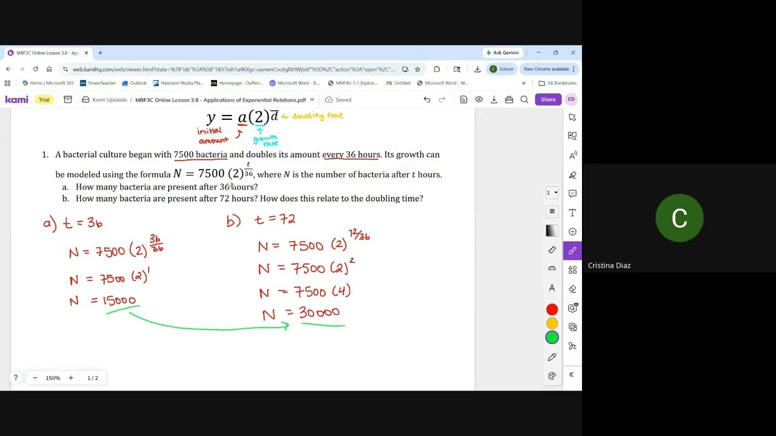
Task: Open the Kami library drawer icon
Action: (x=68, y=100)
